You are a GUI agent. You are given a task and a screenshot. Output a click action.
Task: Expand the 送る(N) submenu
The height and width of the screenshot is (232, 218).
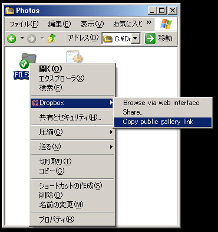72,147
